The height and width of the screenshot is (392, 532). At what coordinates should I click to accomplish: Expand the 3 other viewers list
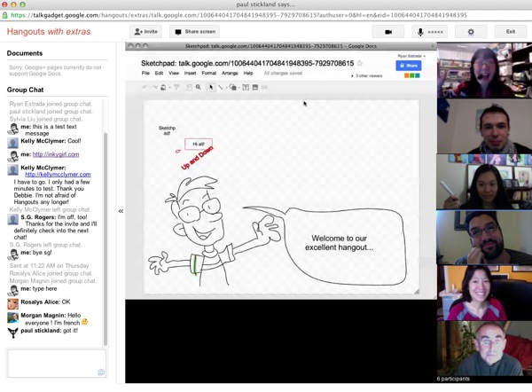pos(367,75)
